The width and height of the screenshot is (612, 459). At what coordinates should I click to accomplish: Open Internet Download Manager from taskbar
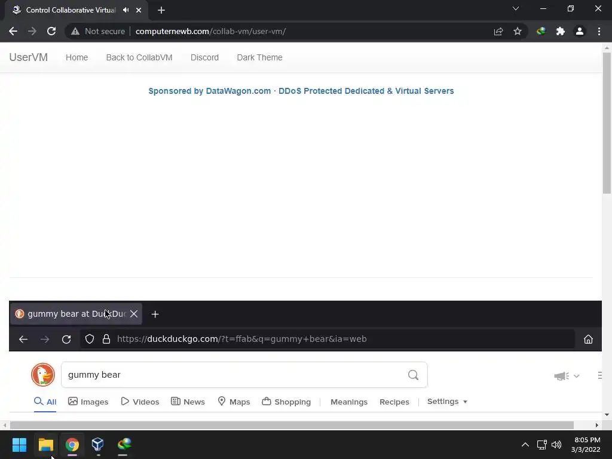pyautogui.click(x=124, y=445)
